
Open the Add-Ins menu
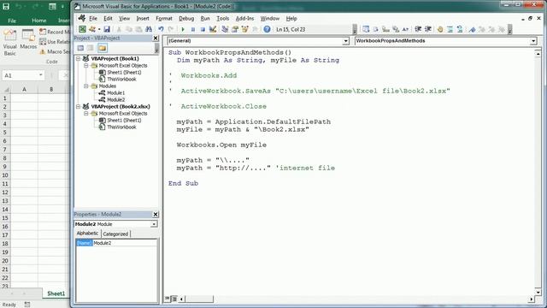tap(244, 19)
